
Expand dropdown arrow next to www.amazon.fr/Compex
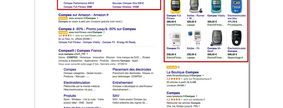click(97, 18)
